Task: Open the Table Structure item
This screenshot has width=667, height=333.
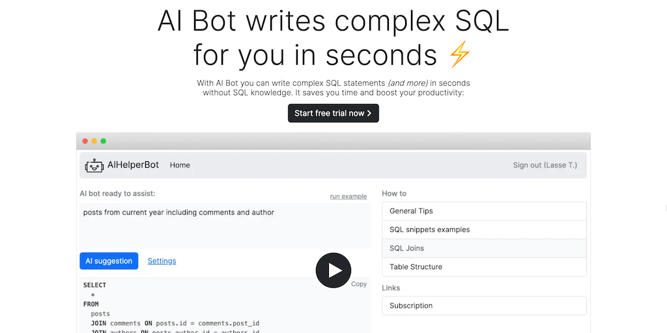Action: (484, 267)
